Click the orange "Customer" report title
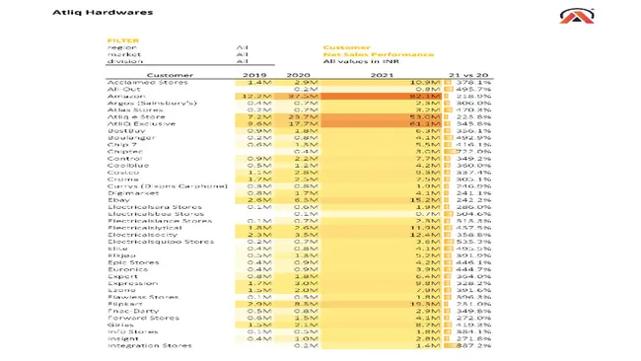The width and height of the screenshot is (641, 361). [x=347, y=47]
